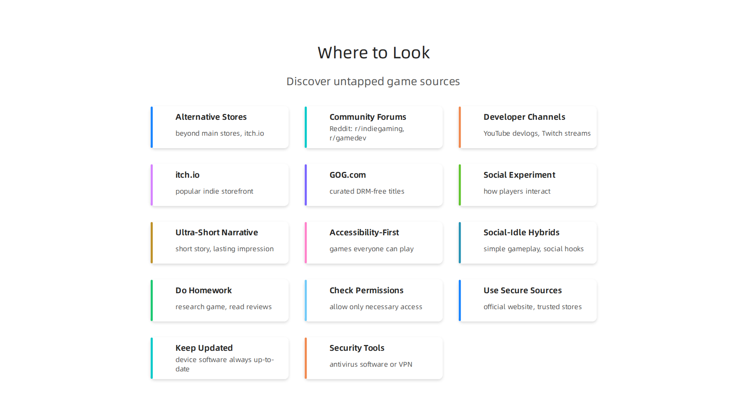
Task: Click 'popular indie storefront' description
Action: click(x=214, y=191)
